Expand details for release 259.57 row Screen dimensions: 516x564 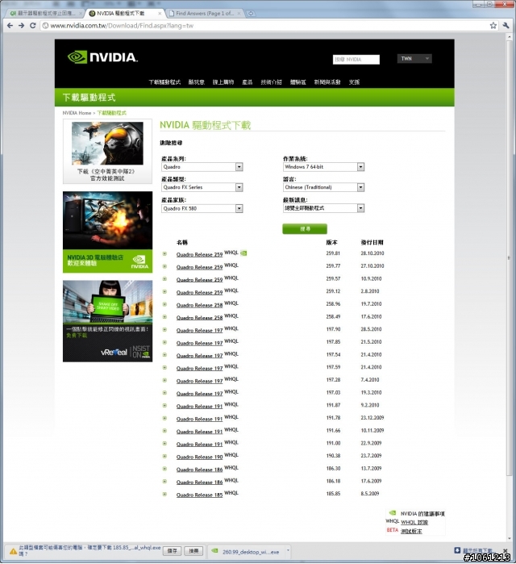coord(164,279)
